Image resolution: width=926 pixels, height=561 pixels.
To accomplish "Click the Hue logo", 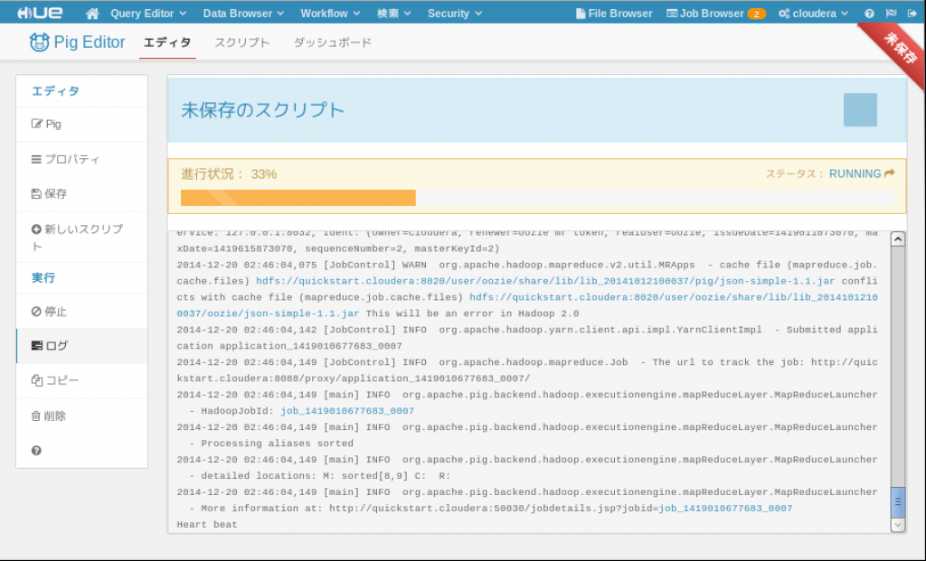I will tap(40, 13).
